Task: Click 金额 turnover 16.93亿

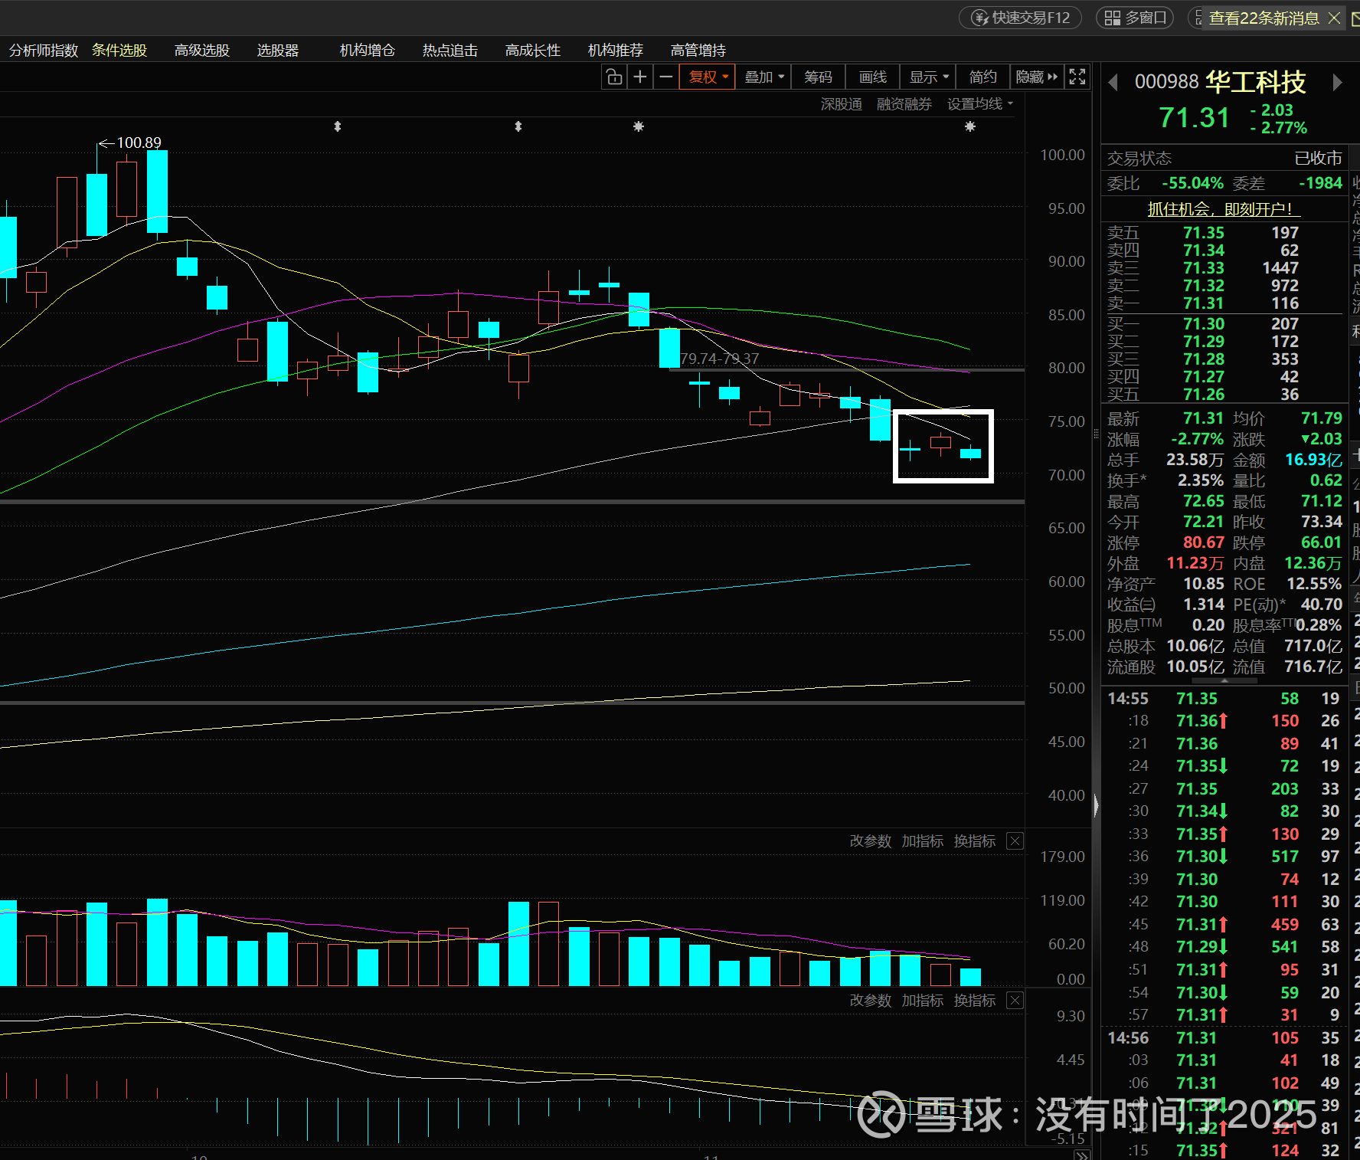Action: (1313, 460)
